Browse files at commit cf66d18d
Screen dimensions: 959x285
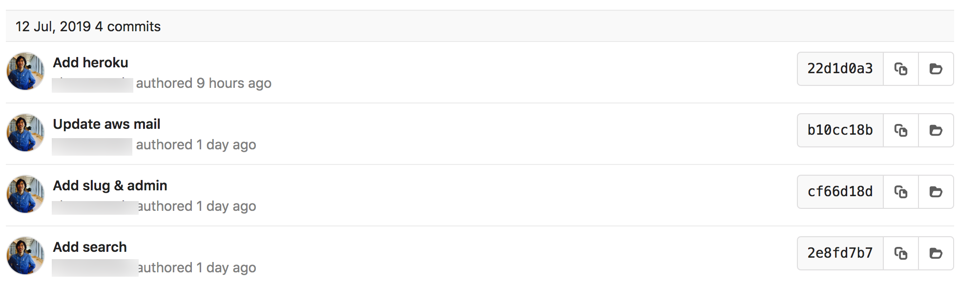(x=936, y=192)
